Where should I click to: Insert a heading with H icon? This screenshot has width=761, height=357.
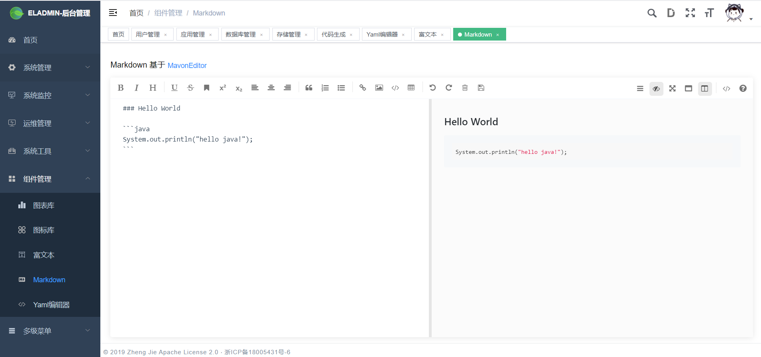point(153,88)
